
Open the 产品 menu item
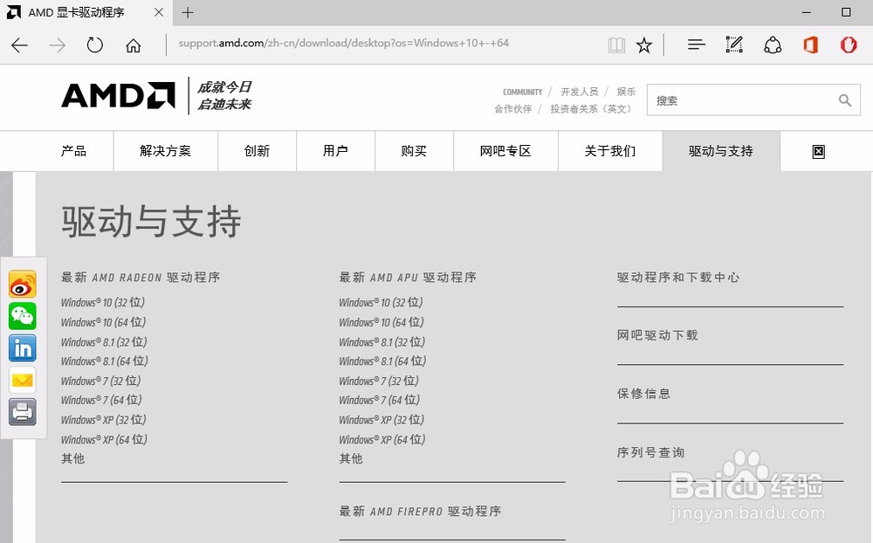pyautogui.click(x=73, y=151)
